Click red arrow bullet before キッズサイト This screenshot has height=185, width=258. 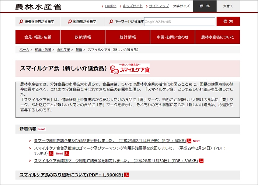tap(120, 6)
